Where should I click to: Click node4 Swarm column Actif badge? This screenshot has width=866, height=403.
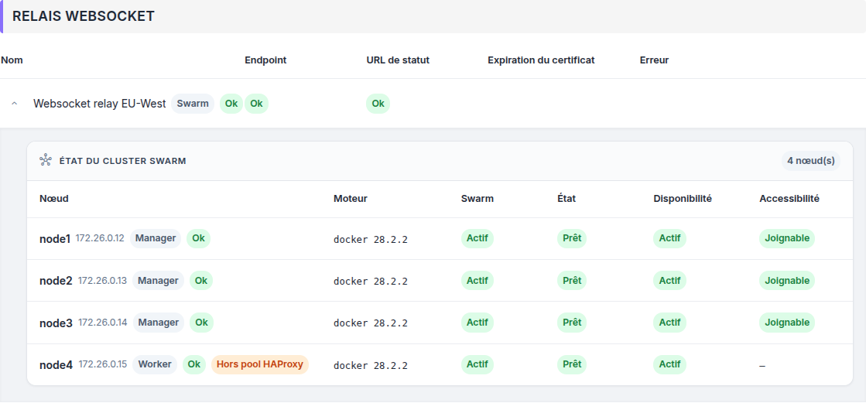pyautogui.click(x=477, y=364)
